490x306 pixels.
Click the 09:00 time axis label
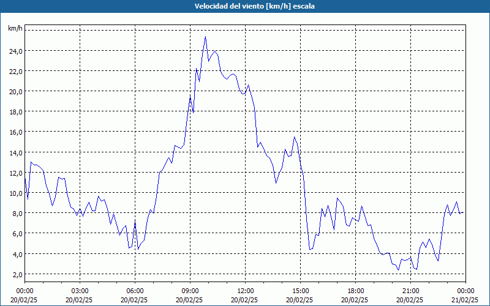coord(190,291)
